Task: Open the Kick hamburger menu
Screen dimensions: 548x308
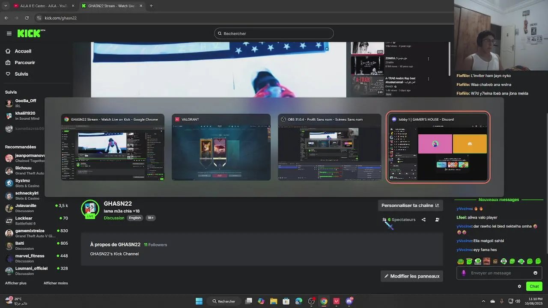Action: click(x=9, y=33)
